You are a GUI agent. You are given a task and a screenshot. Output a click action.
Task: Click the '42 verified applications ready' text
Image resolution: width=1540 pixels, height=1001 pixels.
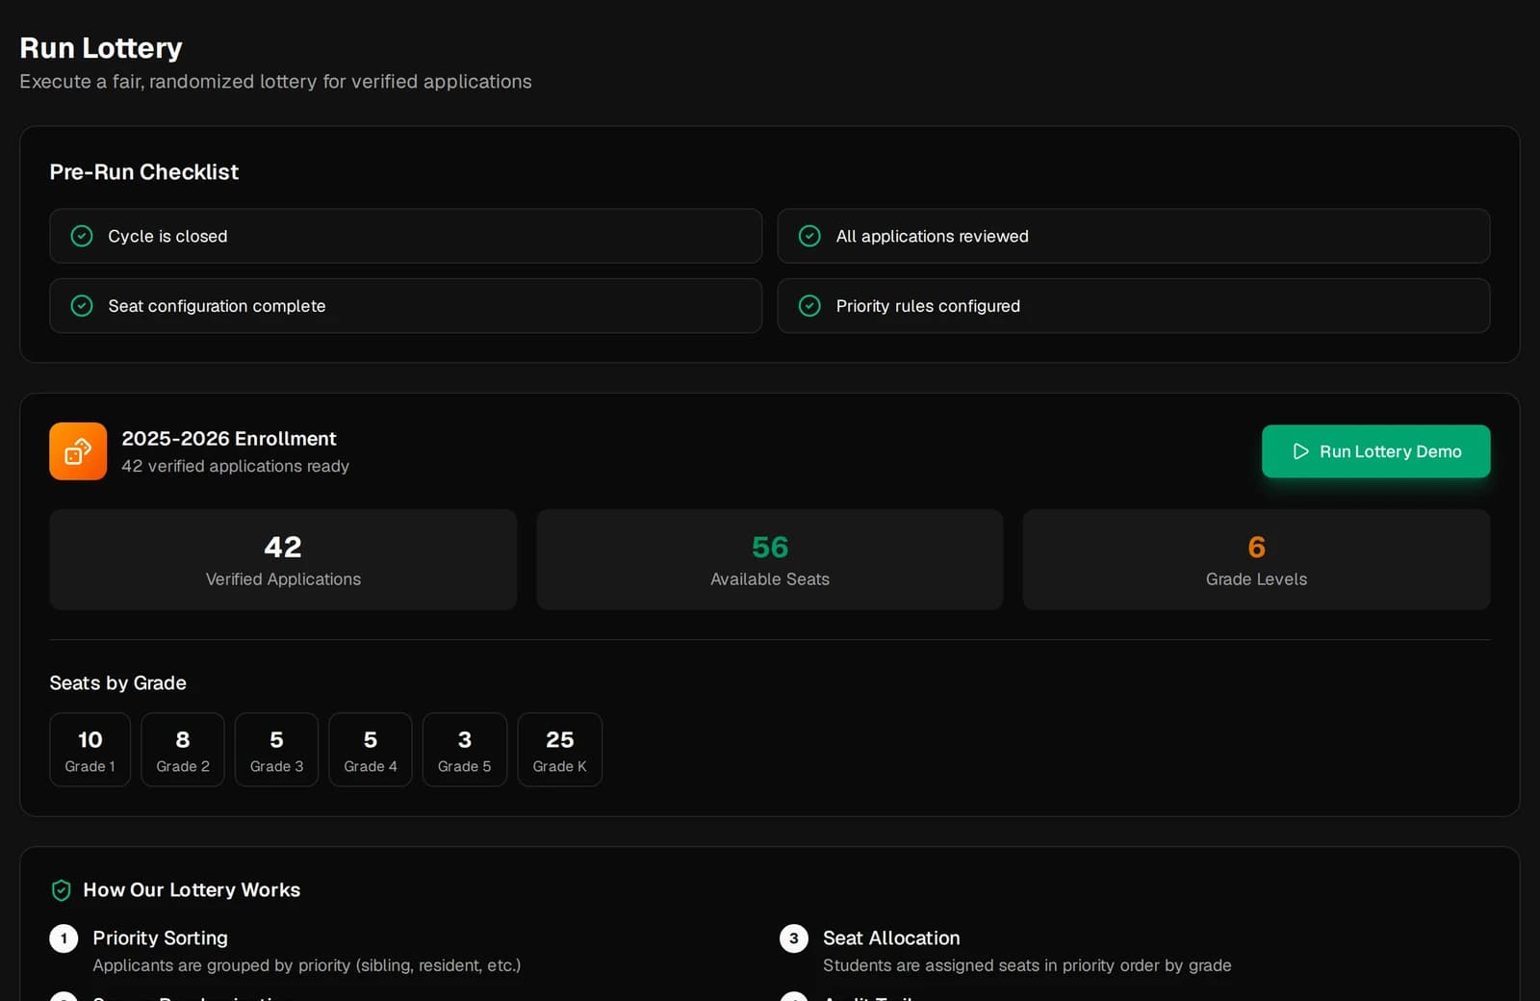click(235, 466)
